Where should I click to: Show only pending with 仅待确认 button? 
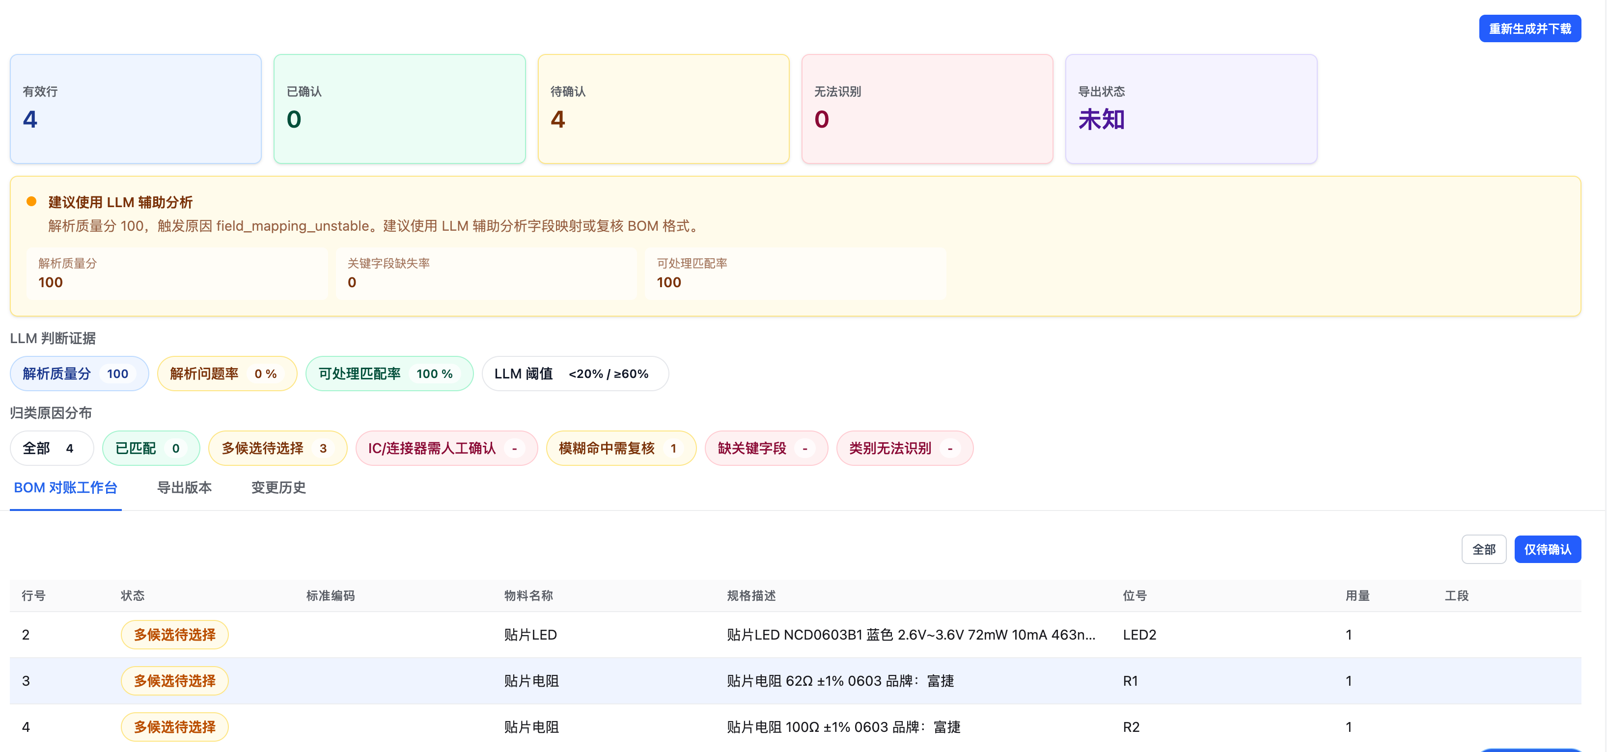tap(1547, 549)
